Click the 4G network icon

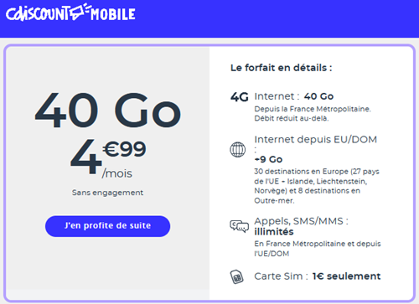[240, 97]
